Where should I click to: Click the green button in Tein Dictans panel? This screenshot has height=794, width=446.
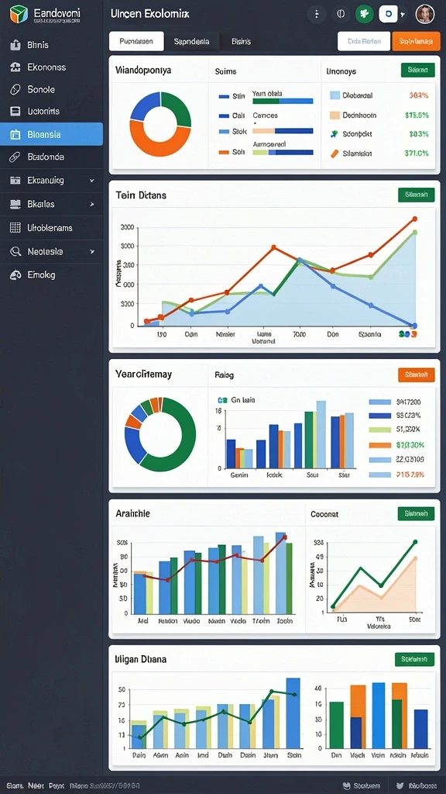click(416, 195)
